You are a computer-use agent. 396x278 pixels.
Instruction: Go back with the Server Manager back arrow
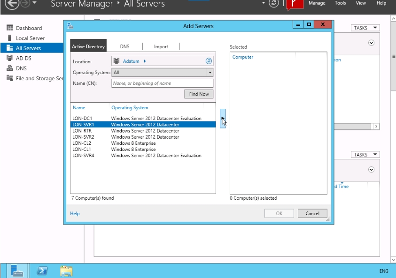12,4
